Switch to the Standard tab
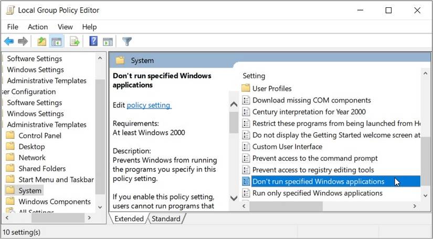 (x=166, y=219)
